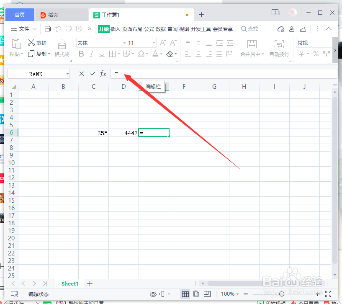
Task: Click cloud sync status icon
Action: [280, 29]
